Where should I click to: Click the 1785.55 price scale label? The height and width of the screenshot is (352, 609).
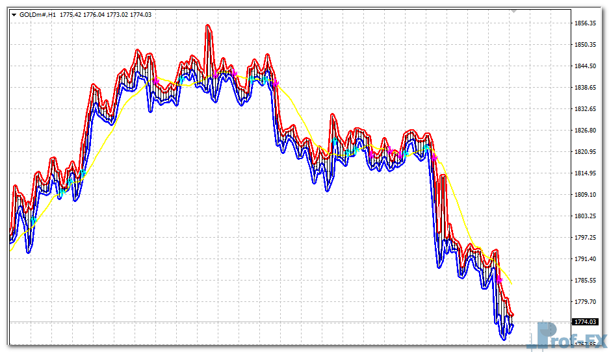point(586,281)
